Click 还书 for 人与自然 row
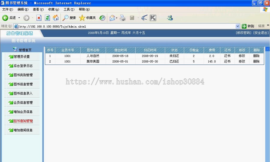The height and width of the screenshot is (162, 270). click(x=227, y=56)
